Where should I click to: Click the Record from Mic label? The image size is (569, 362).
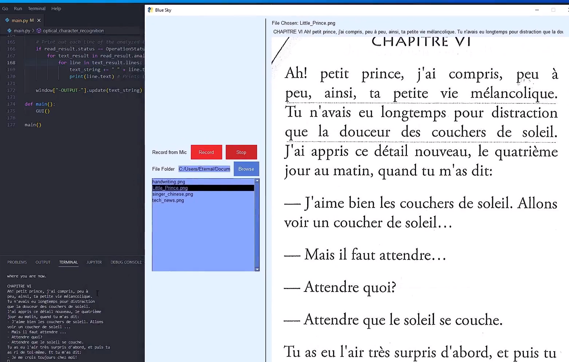click(x=169, y=152)
